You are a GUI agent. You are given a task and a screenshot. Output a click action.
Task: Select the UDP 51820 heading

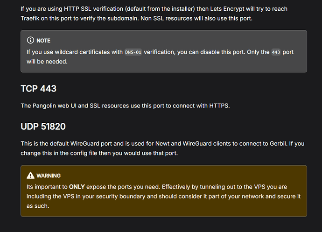(x=43, y=127)
